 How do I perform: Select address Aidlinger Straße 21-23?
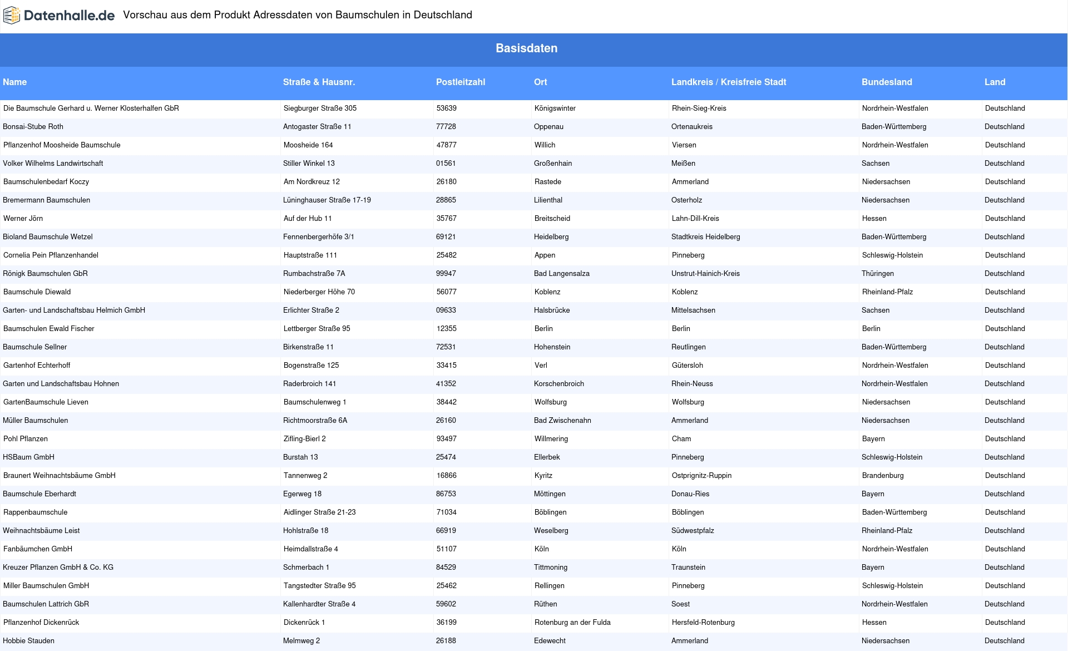pyautogui.click(x=320, y=512)
